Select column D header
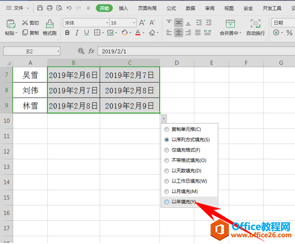Image resolution: width=295 pixels, height=244 pixels. pyautogui.click(x=177, y=63)
